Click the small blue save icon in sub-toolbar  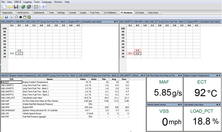(x=6, y=17)
